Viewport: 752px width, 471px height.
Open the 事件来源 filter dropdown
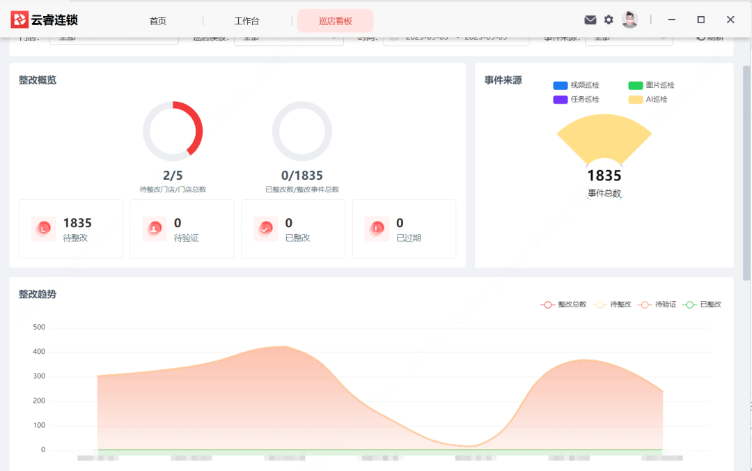(629, 37)
